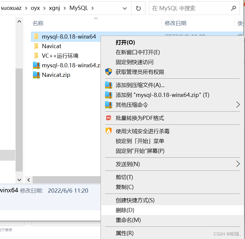Choose 在新窗口中打开(E)
The image size is (245, 239).
172,52
